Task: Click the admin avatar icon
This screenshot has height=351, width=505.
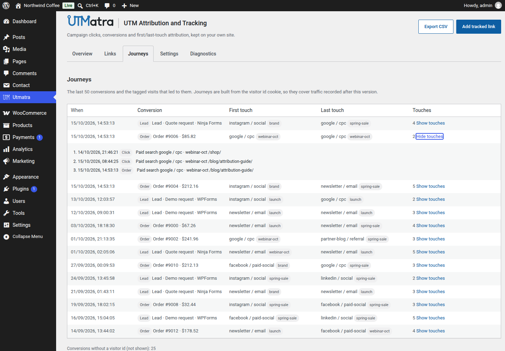Action: point(498,6)
